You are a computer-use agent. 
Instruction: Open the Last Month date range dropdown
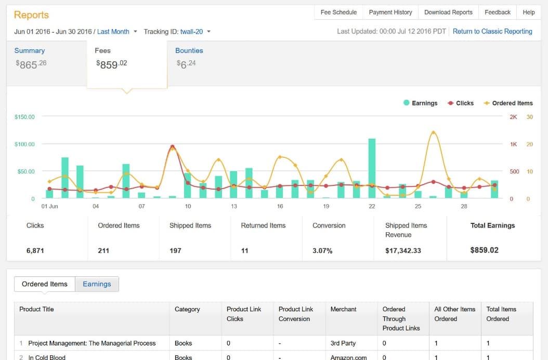(x=117, y=32)
